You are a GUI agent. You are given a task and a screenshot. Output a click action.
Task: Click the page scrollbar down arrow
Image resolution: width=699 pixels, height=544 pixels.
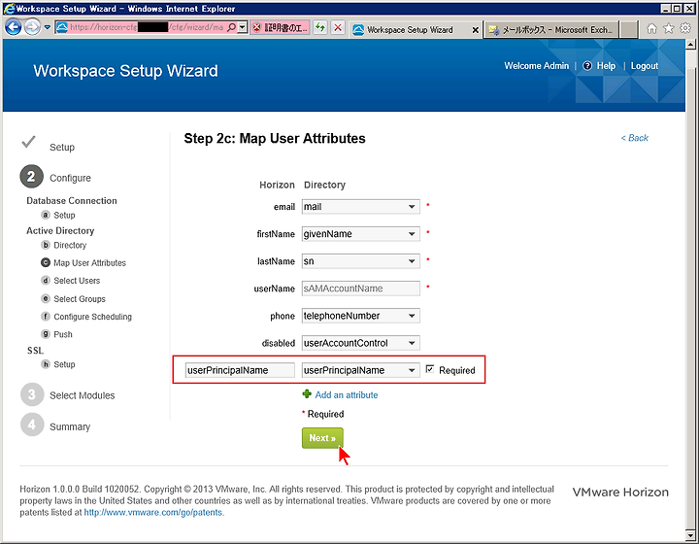(x=690, y=534)
